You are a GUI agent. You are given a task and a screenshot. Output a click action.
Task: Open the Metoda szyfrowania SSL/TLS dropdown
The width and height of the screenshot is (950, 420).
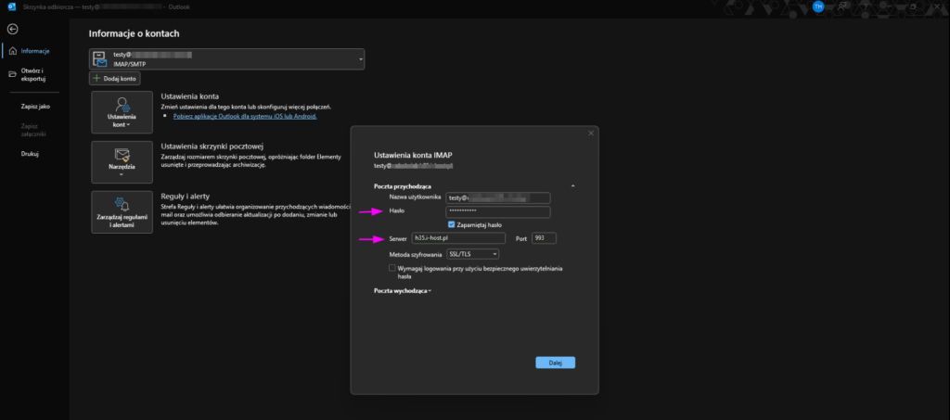point(473,253)
